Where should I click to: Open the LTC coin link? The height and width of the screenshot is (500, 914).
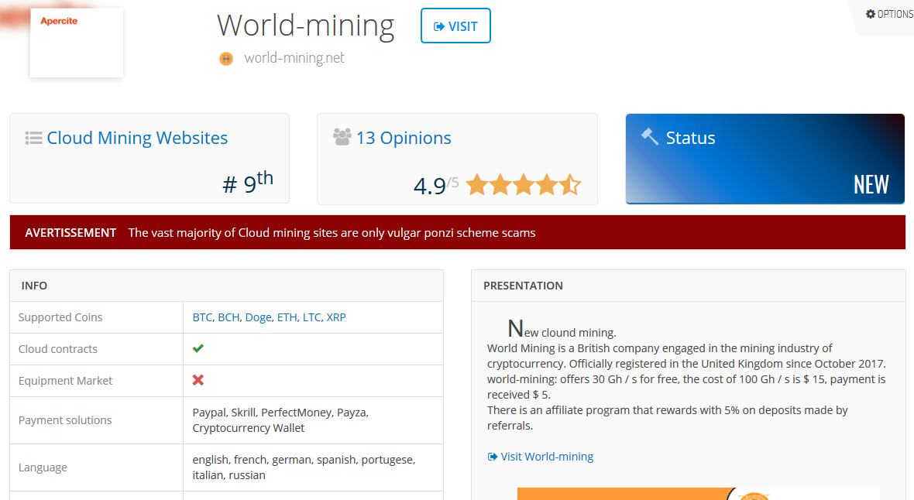[x=311, y=317]
